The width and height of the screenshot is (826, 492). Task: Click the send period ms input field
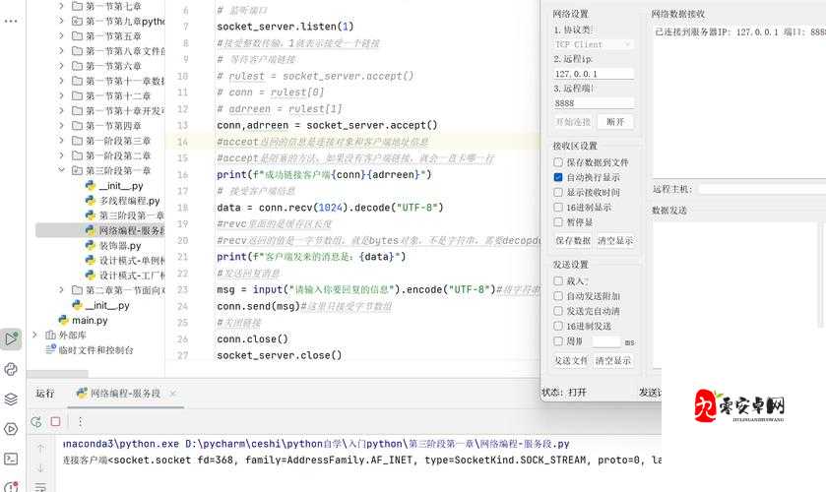pyautogui.click(x=606, y=341)
